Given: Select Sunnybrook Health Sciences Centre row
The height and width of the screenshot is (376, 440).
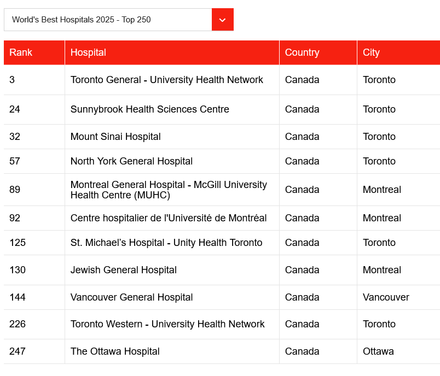Looking at the screenshot, I should click(x=149, y=109).
